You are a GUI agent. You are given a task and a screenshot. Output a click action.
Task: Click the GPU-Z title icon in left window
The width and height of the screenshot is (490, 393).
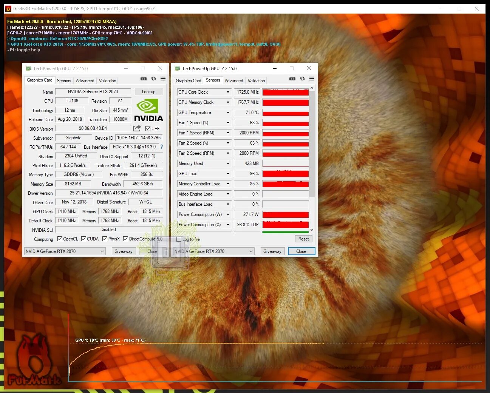[28, 68]
